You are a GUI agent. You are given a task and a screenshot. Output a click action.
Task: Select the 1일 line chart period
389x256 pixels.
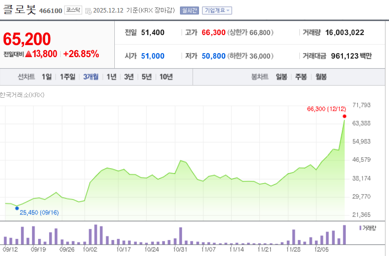point(47,77)
